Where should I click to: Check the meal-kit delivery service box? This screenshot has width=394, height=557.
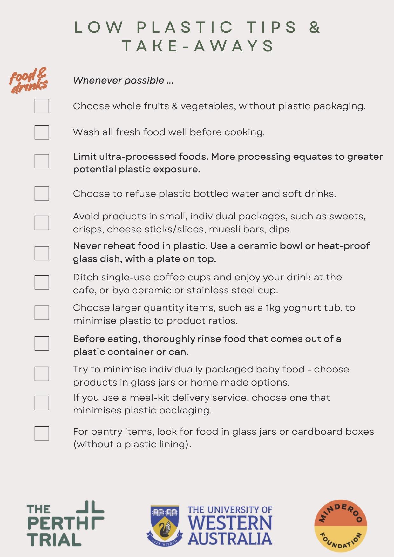coord(42,403)
